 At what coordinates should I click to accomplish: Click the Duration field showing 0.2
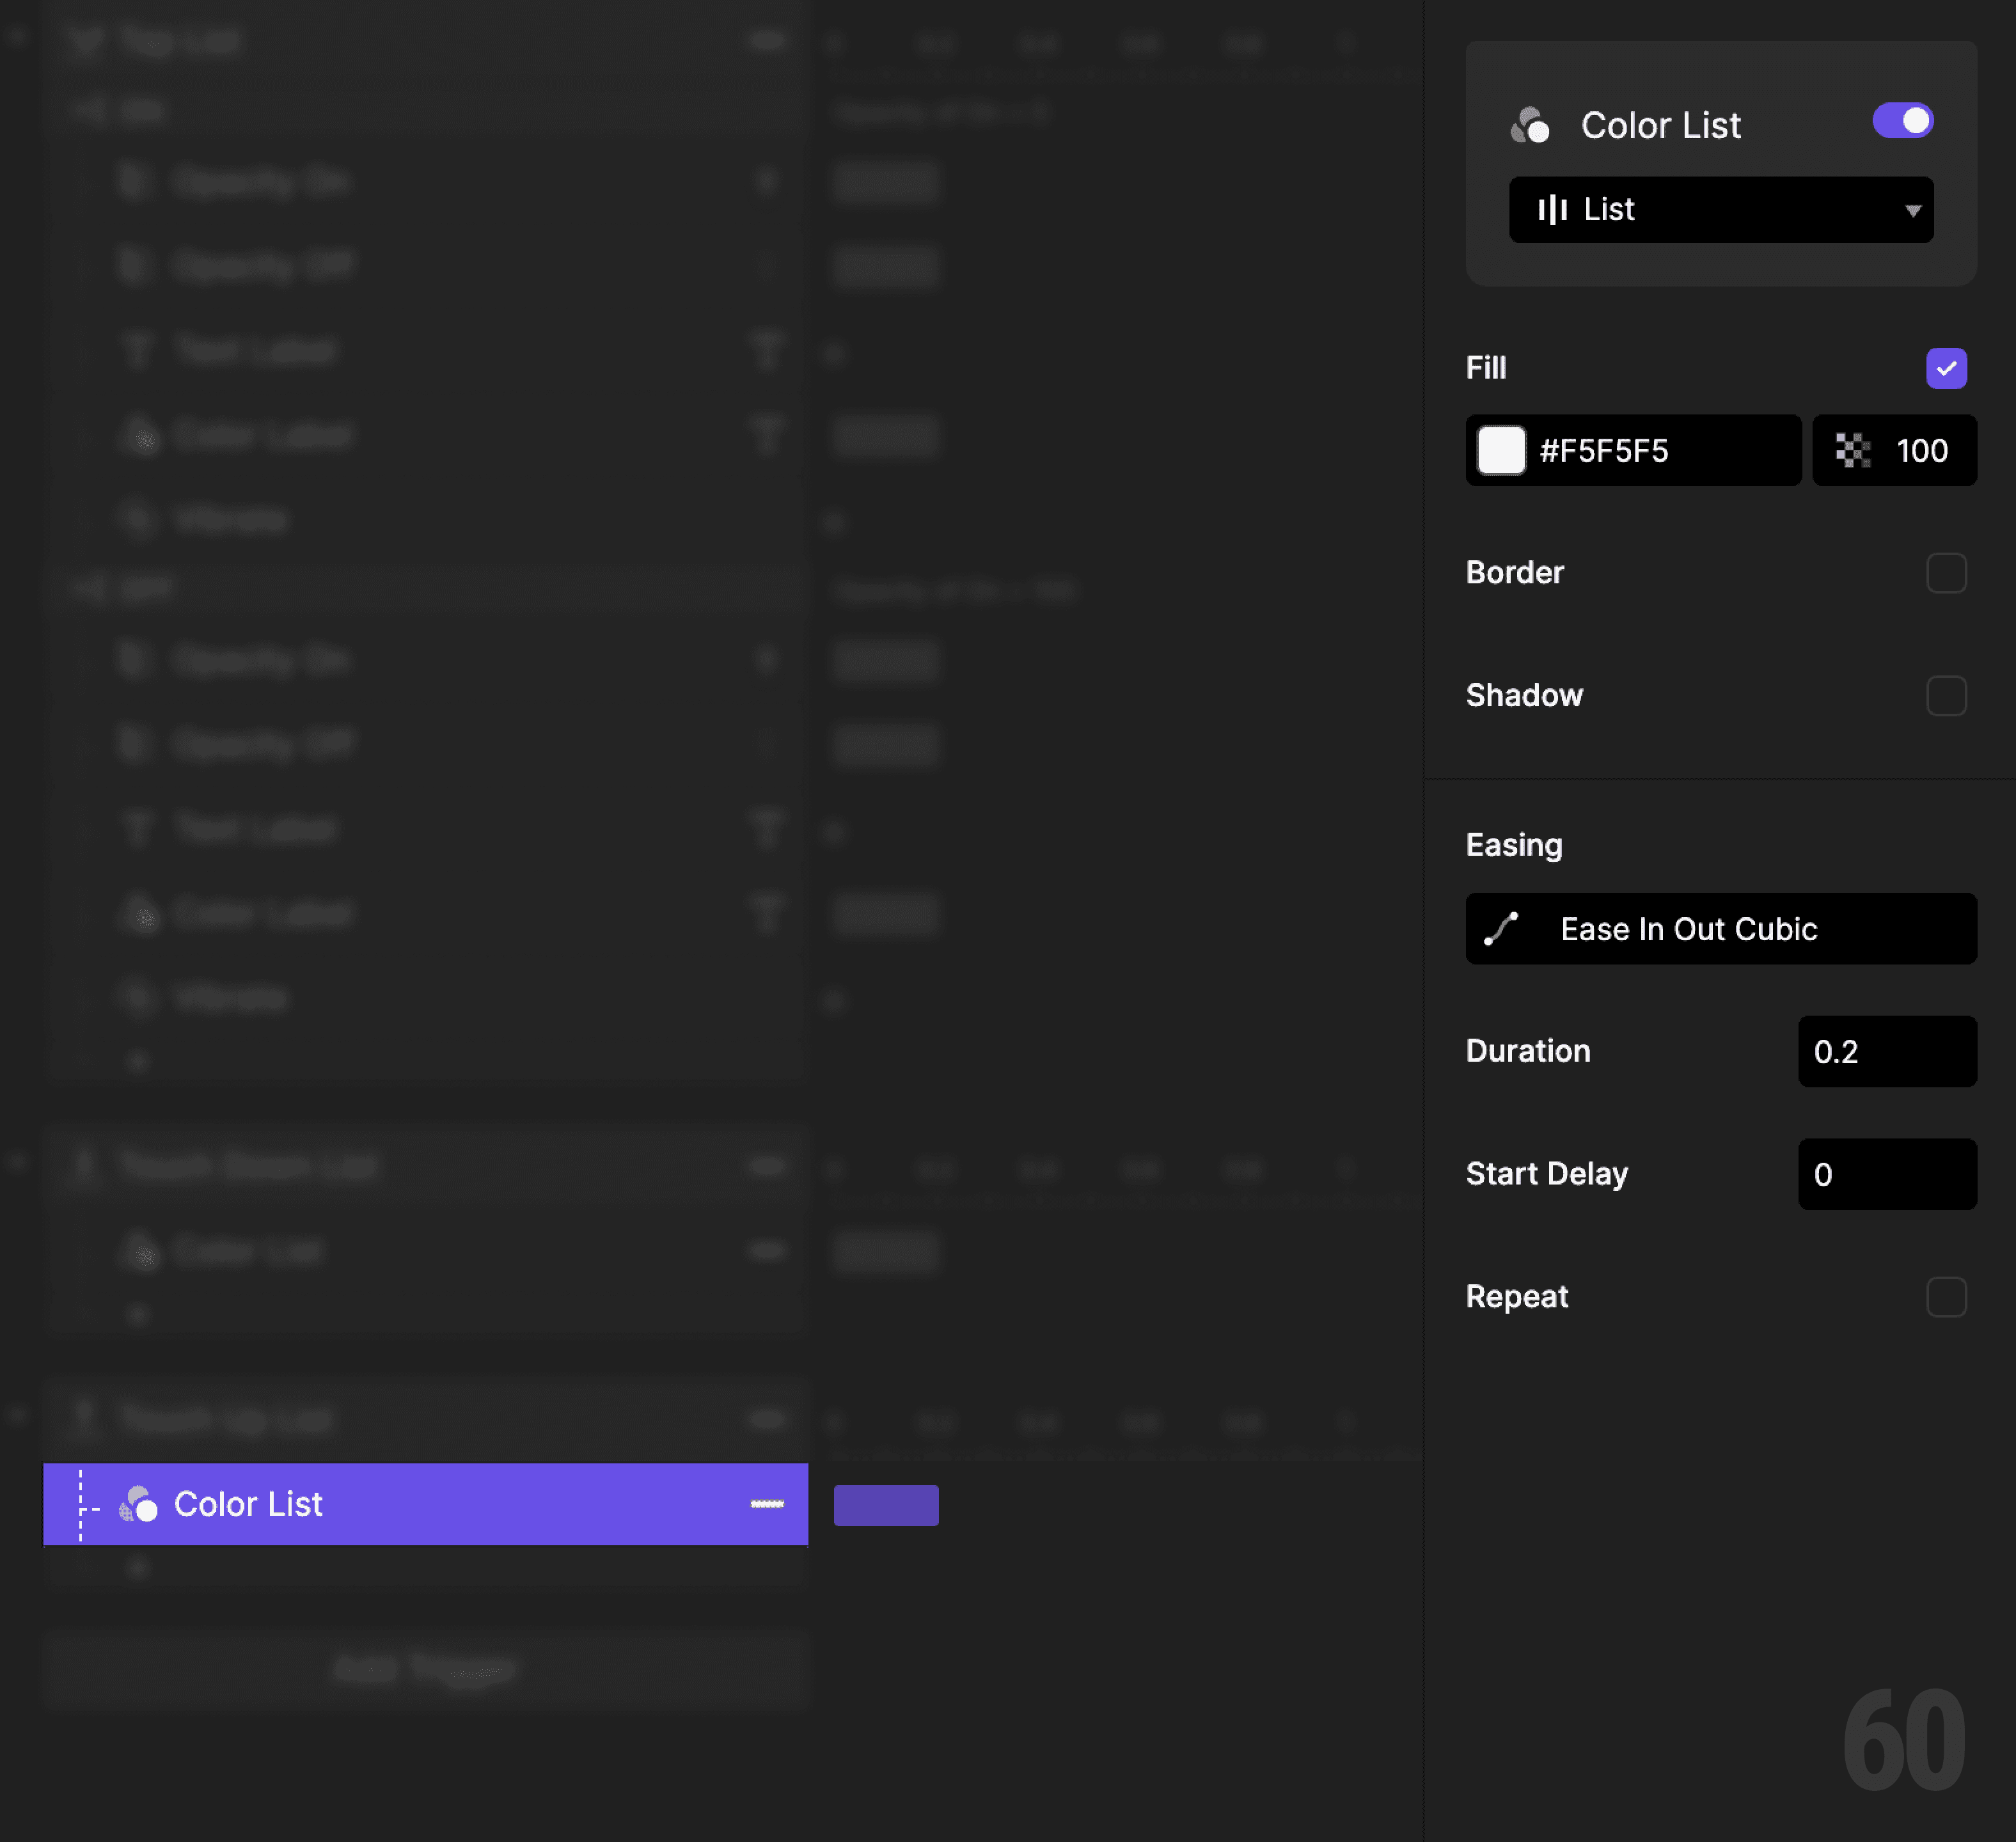coord(1886,1051)
